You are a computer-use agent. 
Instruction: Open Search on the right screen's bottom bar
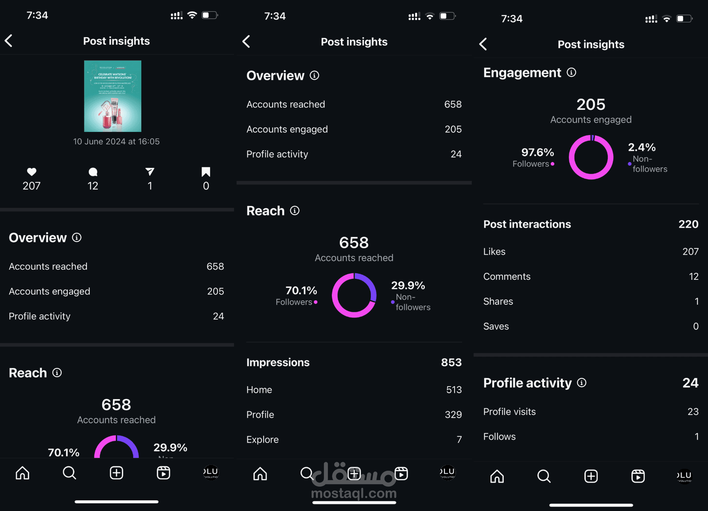[x=544, y=476]
